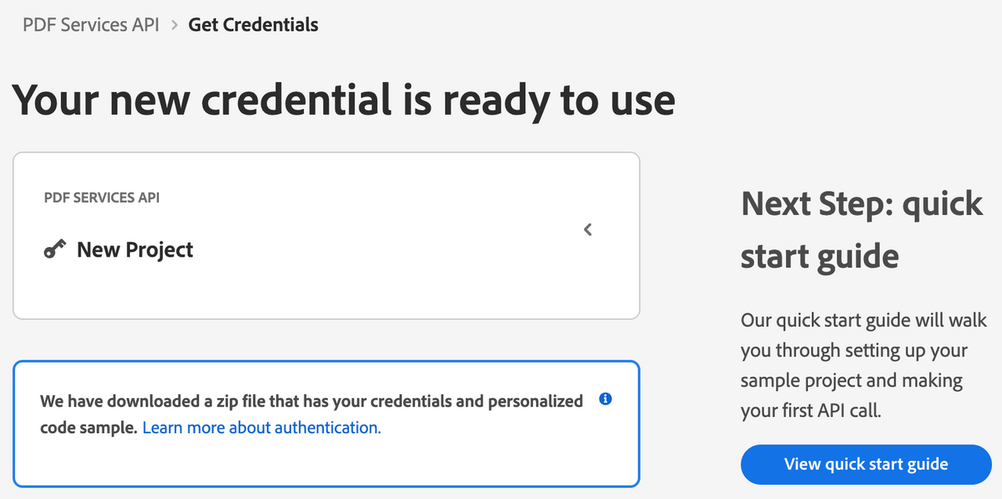Select the New Project credential name
This screenshot has width=1002, height=499.
click(135, 249)
